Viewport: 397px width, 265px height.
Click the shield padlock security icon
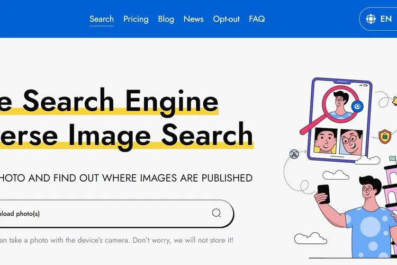[385, 135]
